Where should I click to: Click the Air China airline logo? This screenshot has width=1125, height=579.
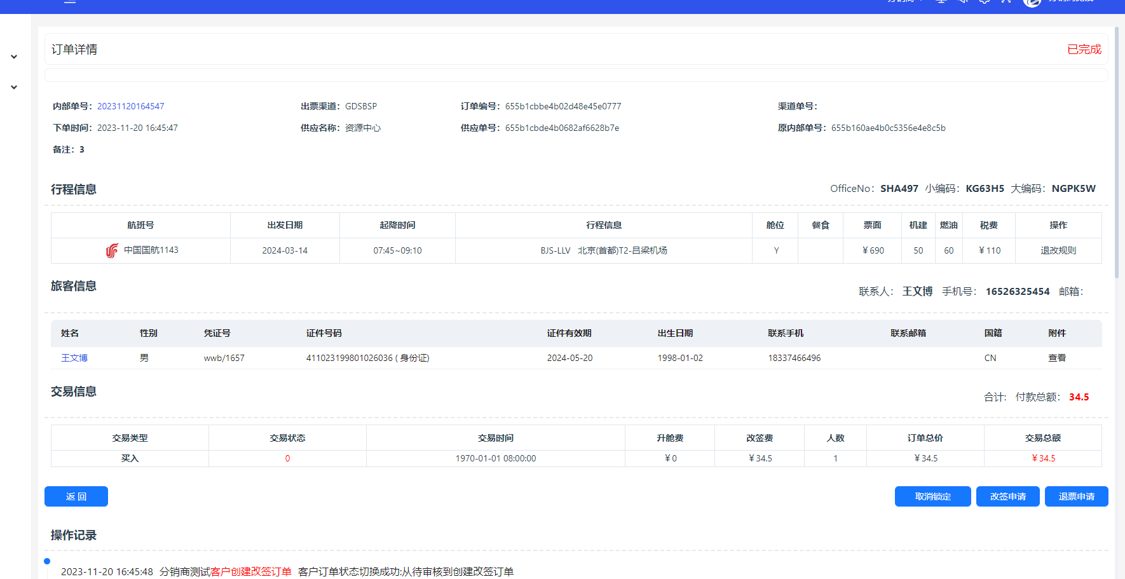click(x=112, y=251)
